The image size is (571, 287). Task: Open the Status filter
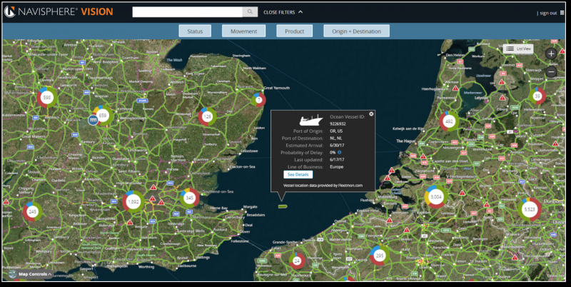click(195, 31)
